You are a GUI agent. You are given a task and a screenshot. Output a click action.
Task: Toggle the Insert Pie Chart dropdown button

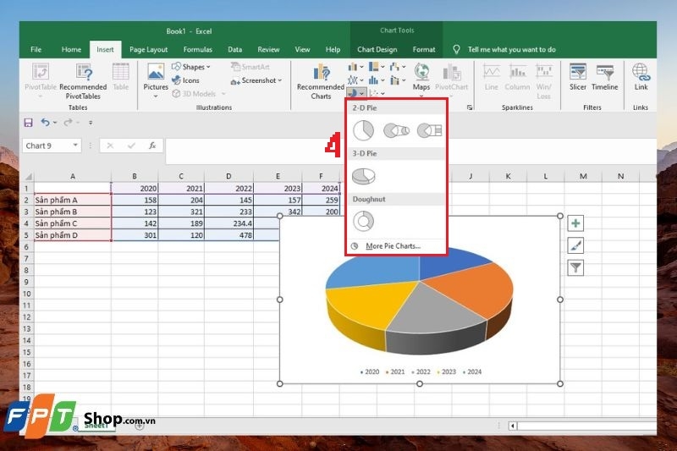pyautogui.click(x=355, y=93)
